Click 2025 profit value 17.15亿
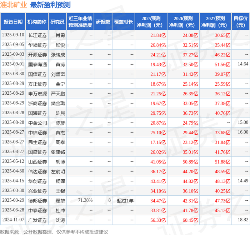Screen dimensions: 250x235 tap(158, 142)
